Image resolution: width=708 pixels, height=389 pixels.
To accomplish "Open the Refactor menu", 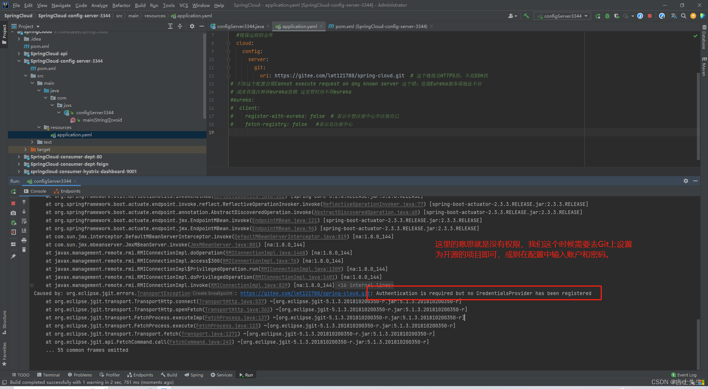I will [x=121, y=5].
